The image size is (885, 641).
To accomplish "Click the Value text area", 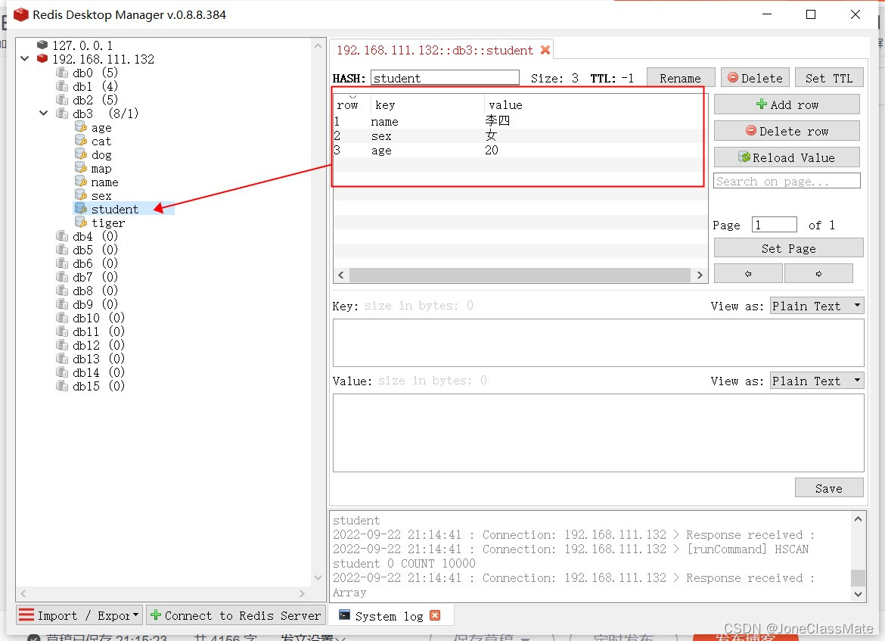I will point(598,433).
